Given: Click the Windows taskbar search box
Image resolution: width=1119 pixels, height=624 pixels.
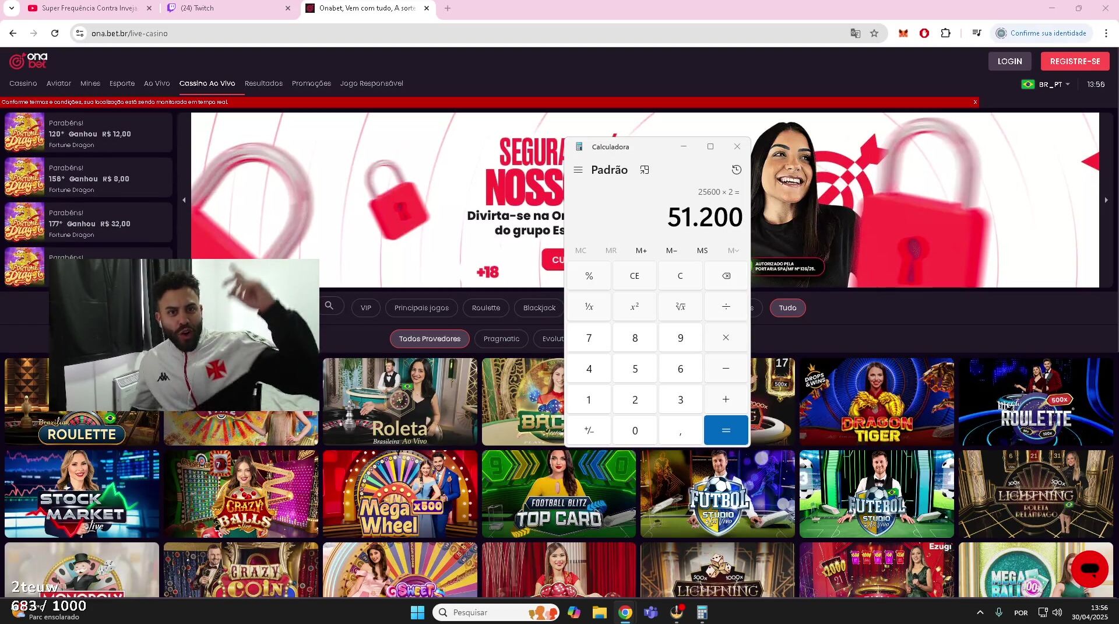Looking at the screenshot, I should [x=495, y=612].
